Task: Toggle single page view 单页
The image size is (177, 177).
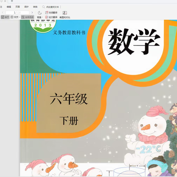Action: coord(5,17)
